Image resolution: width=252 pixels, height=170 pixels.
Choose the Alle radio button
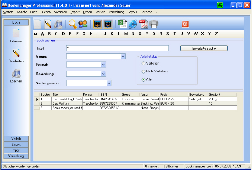click(x=144, y=79)
